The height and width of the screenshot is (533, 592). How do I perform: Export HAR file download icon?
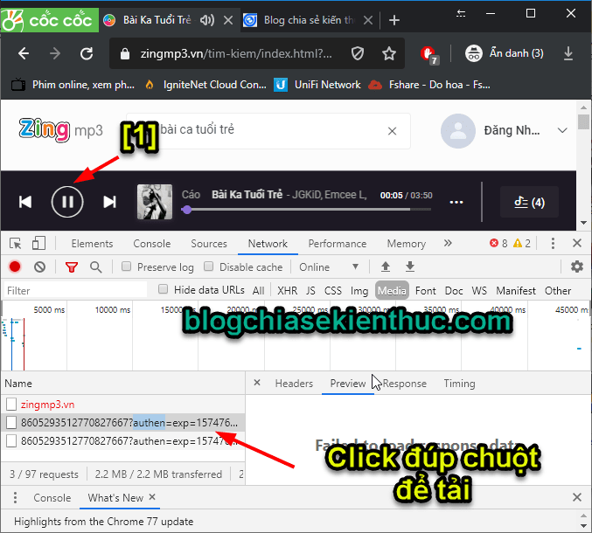tap(410, 266)
